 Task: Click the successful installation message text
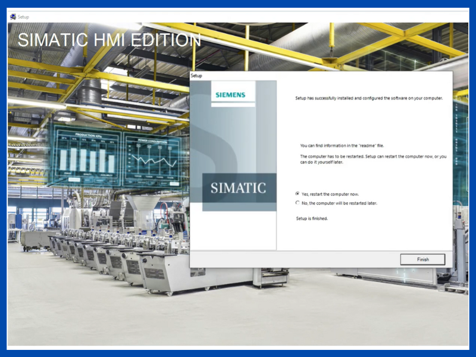tap(369, 98)
